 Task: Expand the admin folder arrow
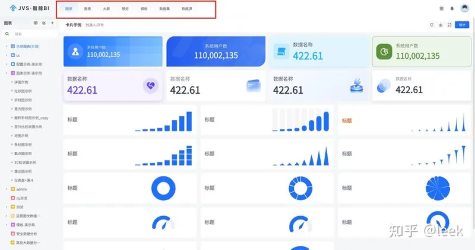coord(7,189)
